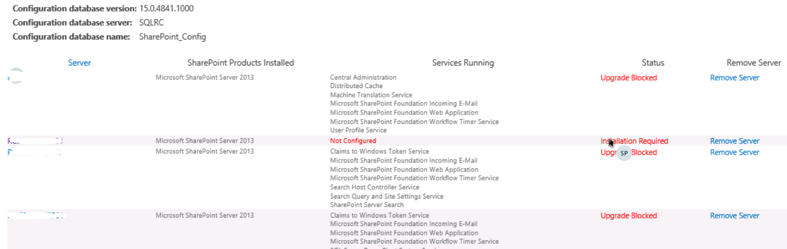Click Upgrade Blocked status in the bottom row
The width and height of the screenshot is (787, 249).
[629, 215]
